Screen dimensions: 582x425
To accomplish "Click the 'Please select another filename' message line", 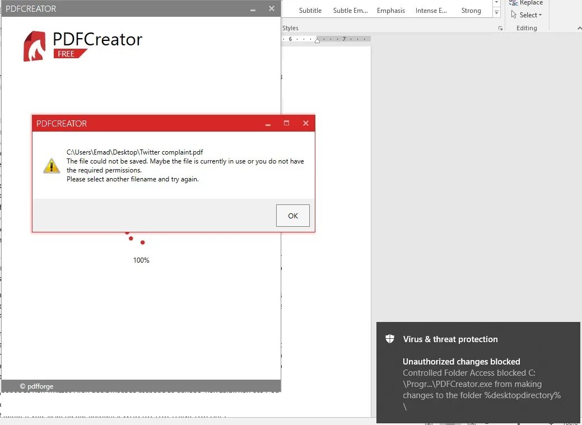I will pos(133,179).
